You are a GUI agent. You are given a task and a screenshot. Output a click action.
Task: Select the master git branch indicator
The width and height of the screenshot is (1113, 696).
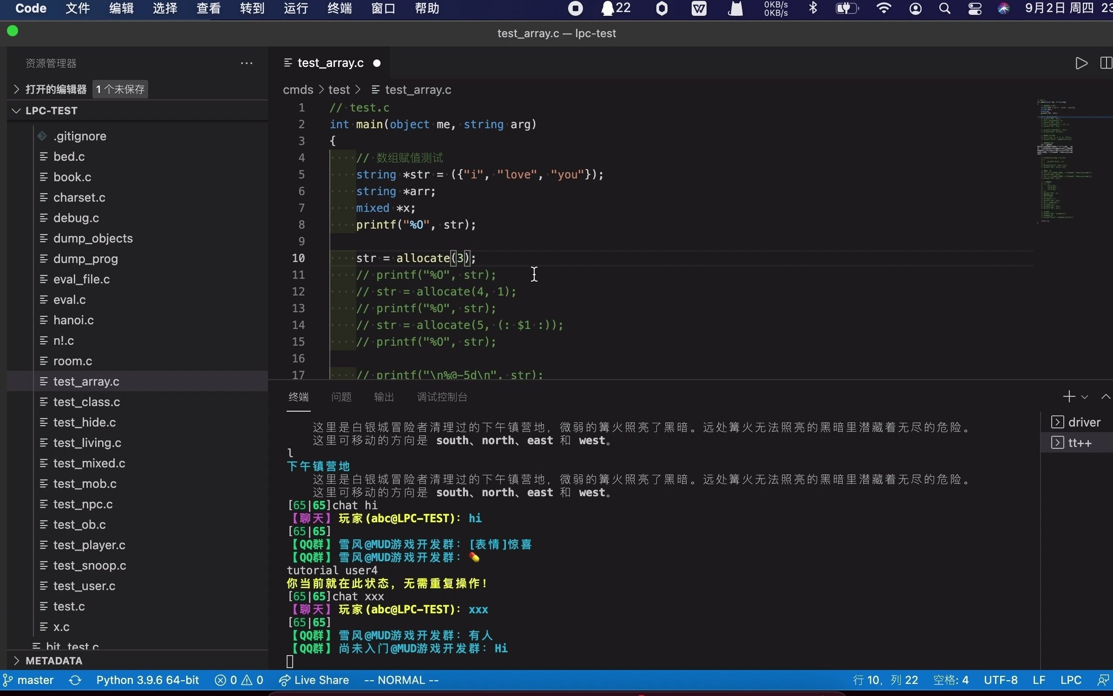coord(29,680)
